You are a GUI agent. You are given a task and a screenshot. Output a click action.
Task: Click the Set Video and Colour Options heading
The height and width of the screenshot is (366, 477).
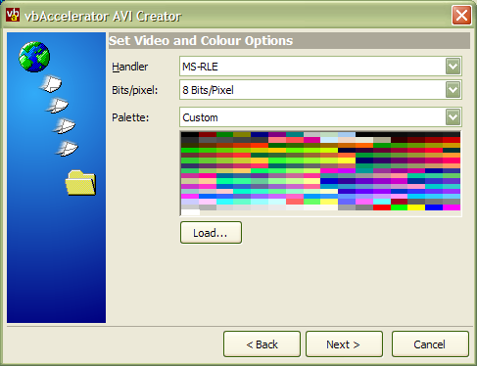pyautogui.click(x=201, y=41)
